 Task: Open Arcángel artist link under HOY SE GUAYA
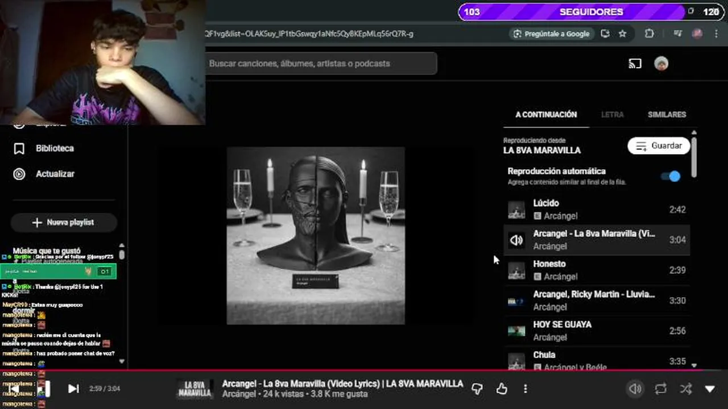click(550, 337)
